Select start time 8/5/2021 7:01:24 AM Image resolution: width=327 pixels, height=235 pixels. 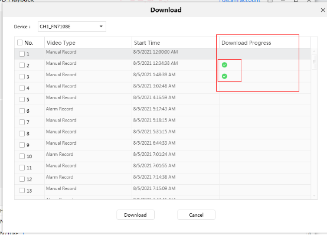pos(154,154)
